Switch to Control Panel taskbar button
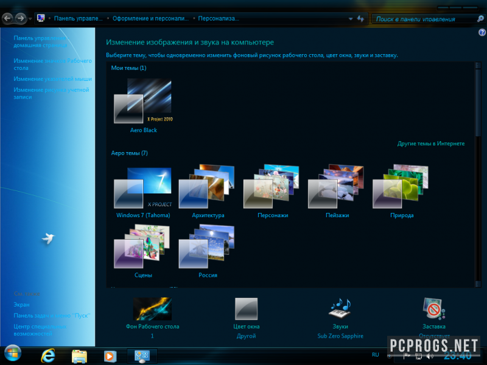487x365 pixels. coord(142,356)
